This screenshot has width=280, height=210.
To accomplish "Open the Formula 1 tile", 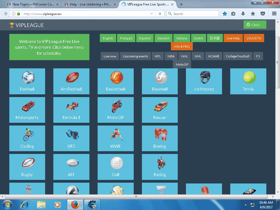I will pos(71,110).
